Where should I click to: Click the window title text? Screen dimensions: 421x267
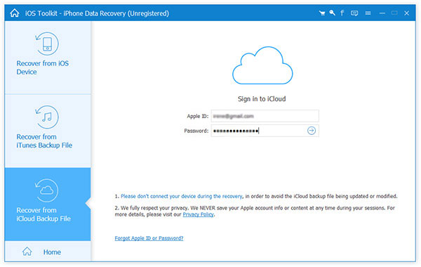click(x=97, y=13)
